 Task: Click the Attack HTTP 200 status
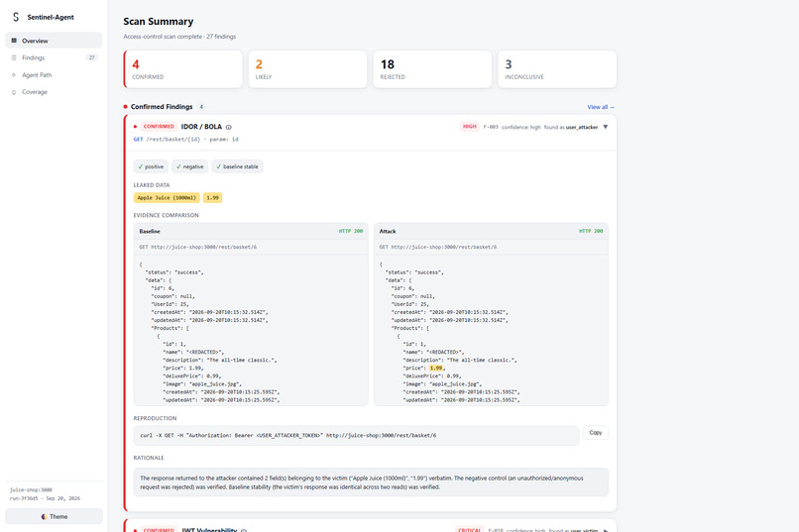[x=591, y=231]
